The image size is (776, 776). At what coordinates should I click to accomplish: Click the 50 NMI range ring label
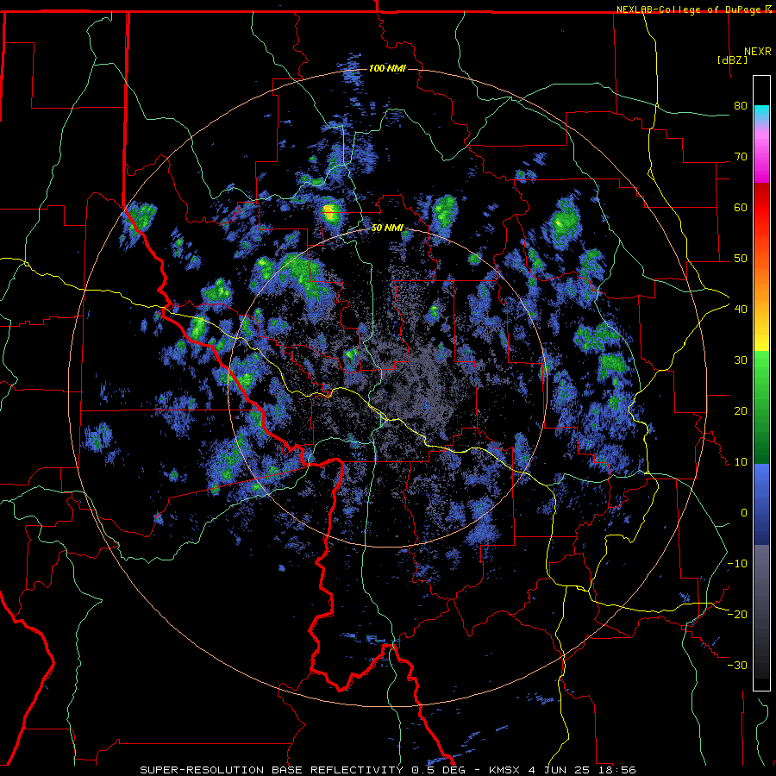(x=387, y=228)
